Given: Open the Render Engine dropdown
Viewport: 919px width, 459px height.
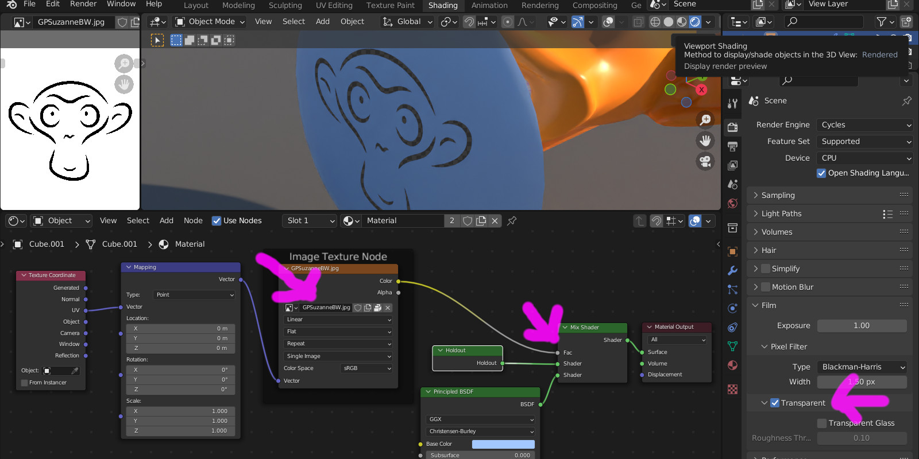Looking at the screenshot, I should [864, 125].
